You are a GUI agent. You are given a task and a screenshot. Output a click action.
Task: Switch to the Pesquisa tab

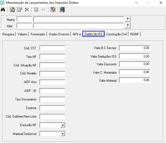tap(8, 34)
